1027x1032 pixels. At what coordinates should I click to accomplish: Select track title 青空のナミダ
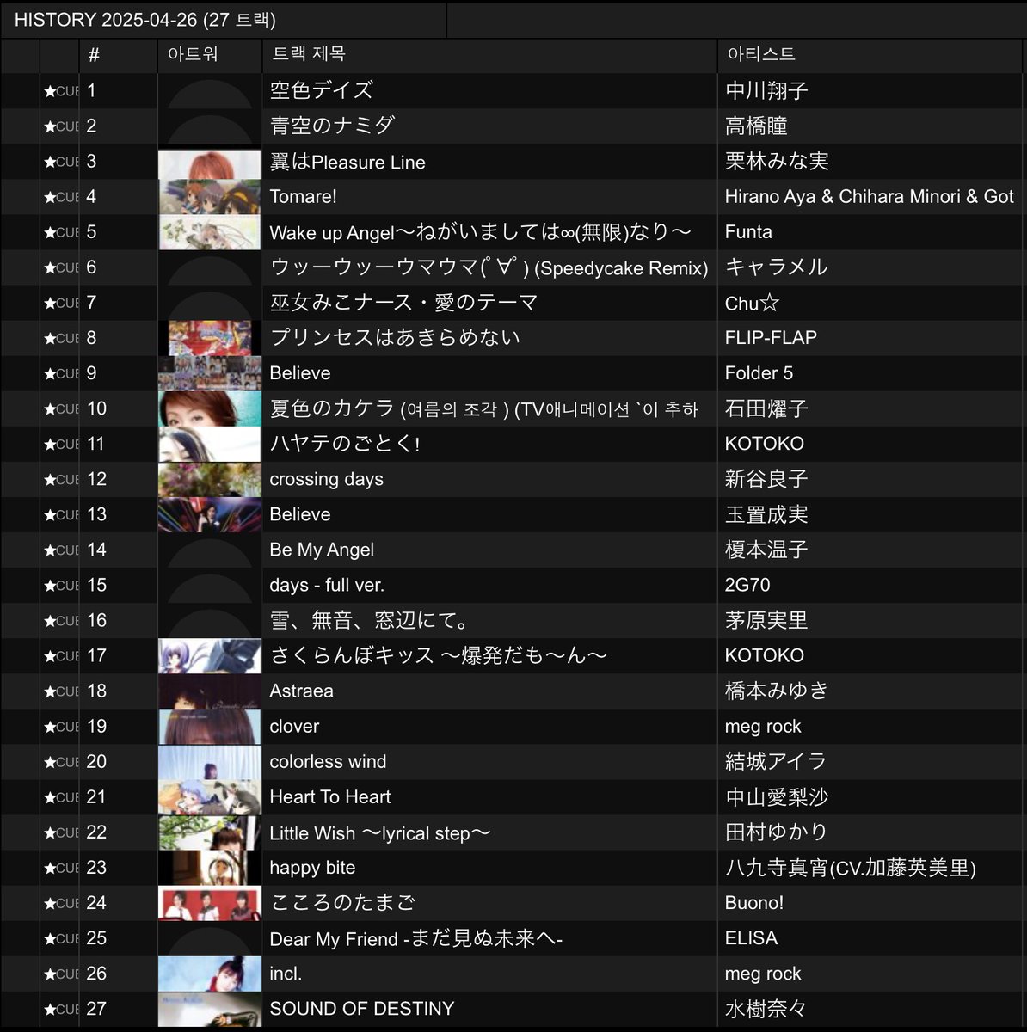click(x=332, y=126)
